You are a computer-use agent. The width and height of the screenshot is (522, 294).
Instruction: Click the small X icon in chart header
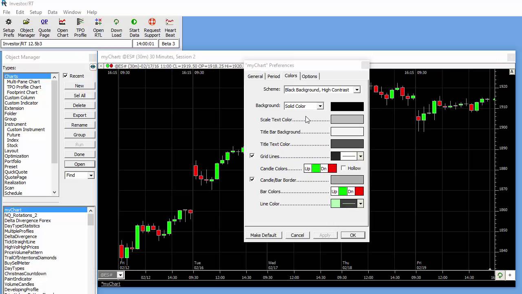[x=101, y=66]
